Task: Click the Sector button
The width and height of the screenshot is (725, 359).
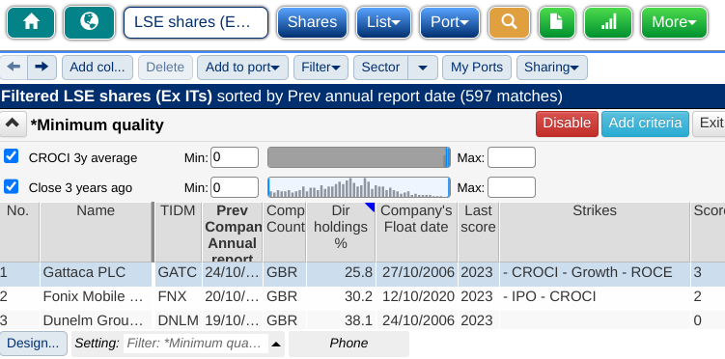Action: [x=380, y=68]
